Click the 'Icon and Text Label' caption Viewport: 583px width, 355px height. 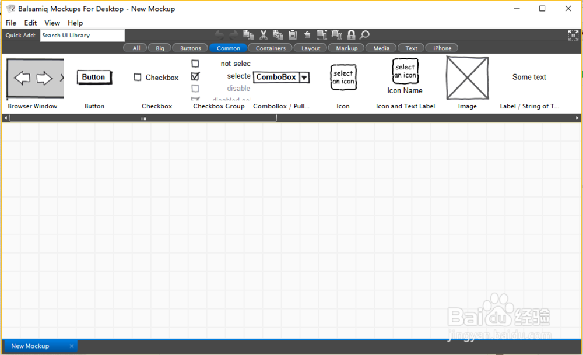(x=405, y=106)
